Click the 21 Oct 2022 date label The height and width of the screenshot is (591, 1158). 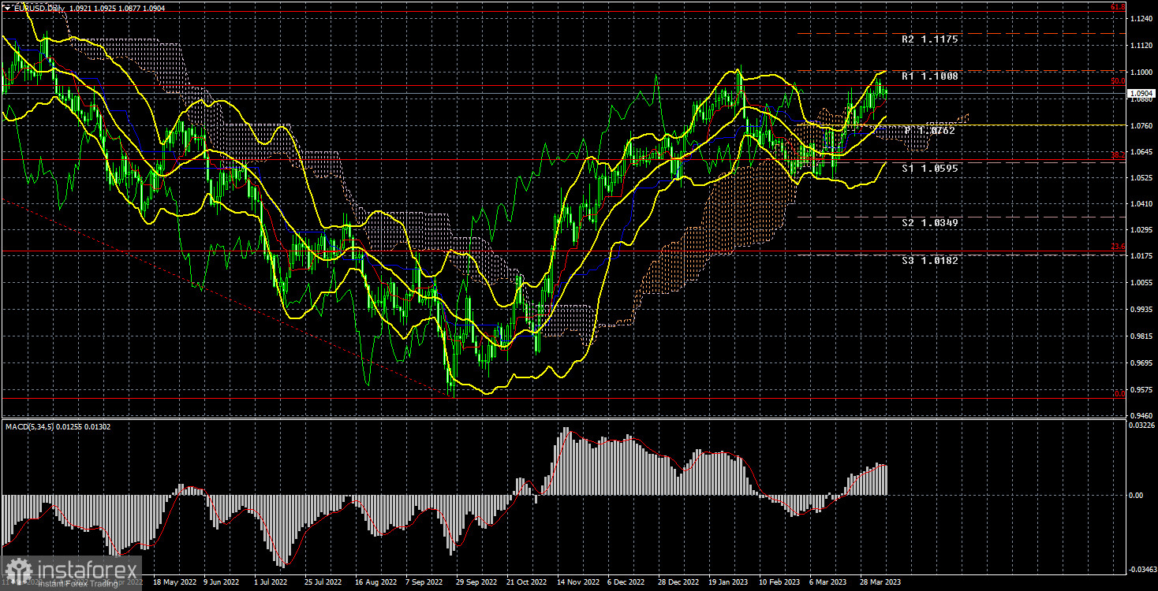(526, 582)
